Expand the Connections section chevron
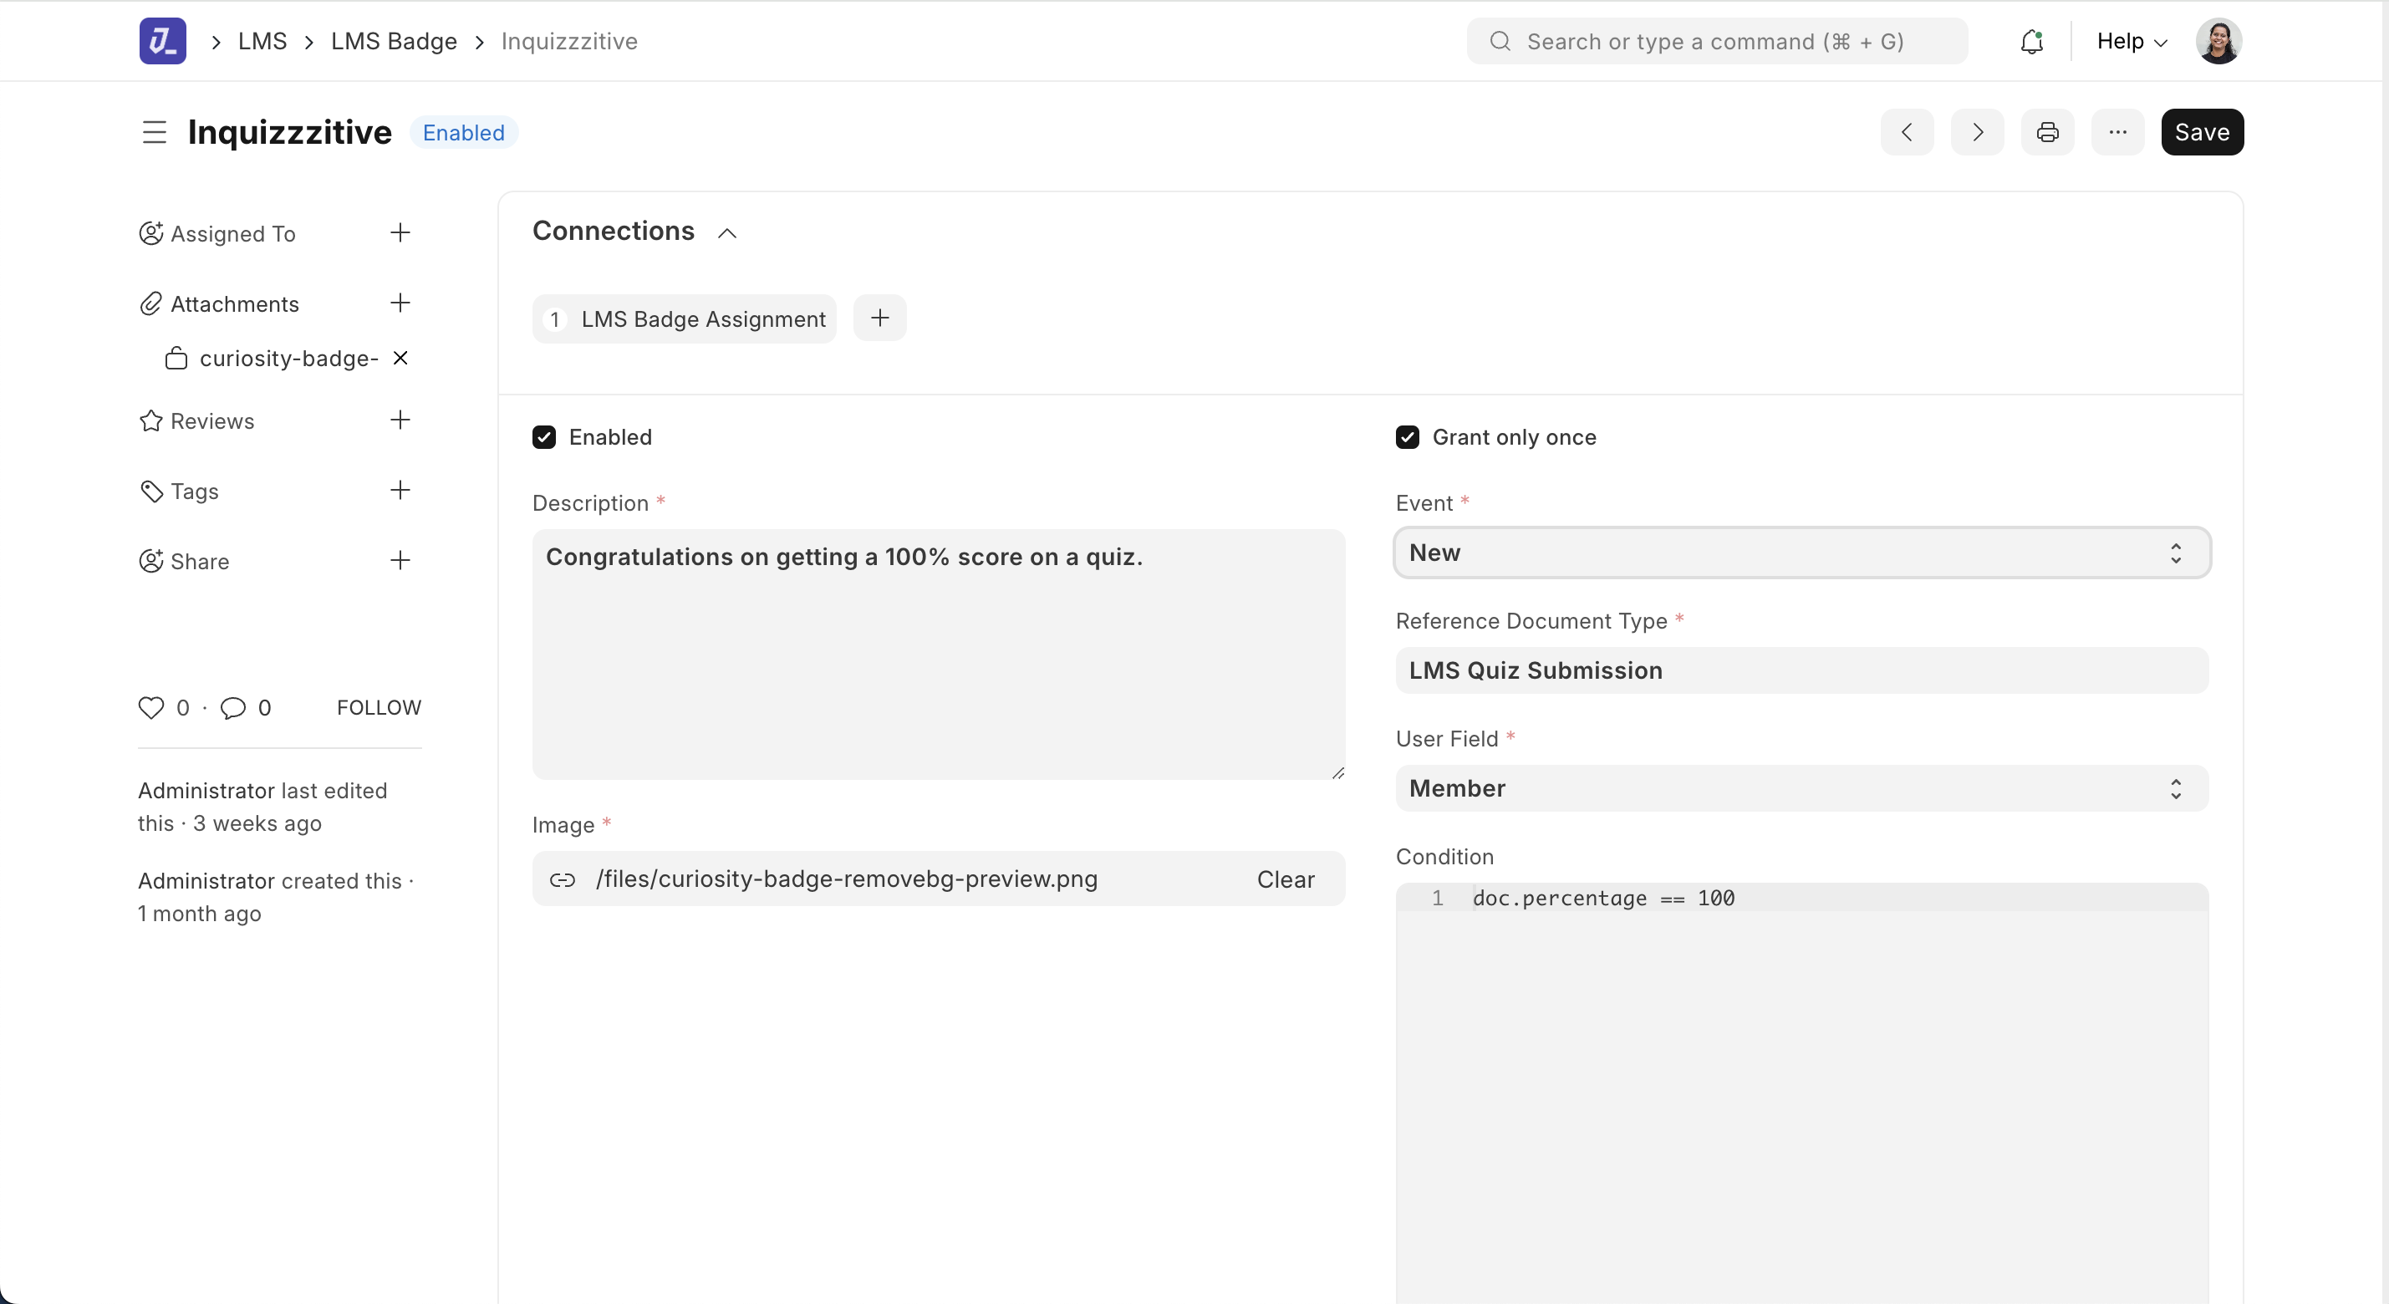The image size is (2389, 1304). pyautogui.click(x=726, y=233)
